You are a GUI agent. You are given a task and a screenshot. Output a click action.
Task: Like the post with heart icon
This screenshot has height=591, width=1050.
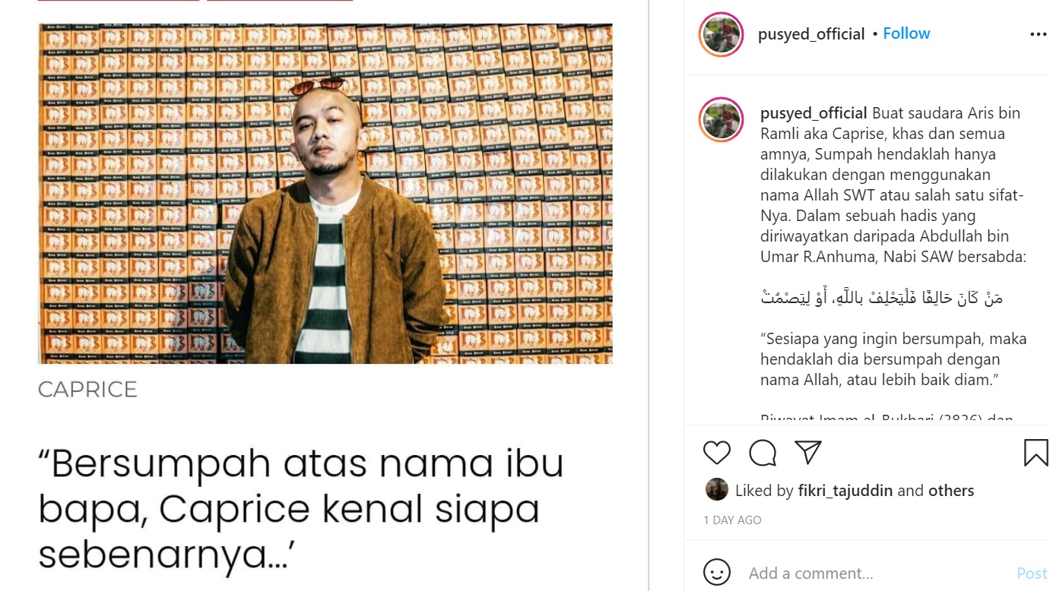click(x=716, y=453)
